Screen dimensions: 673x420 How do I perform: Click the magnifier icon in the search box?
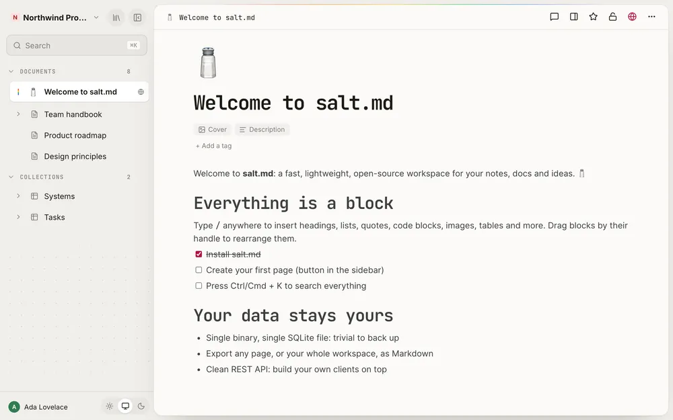pyautogui.click(x=17, y=46)
